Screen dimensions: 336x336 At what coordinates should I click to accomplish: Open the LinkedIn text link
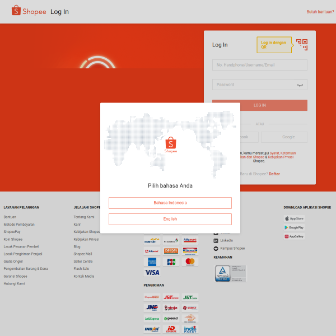click(227, 241)
